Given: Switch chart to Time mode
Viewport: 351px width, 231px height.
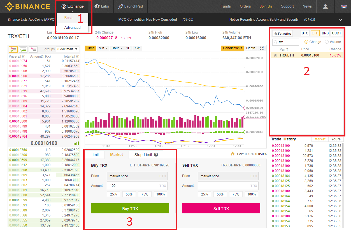Looking at the screenshot, I should 91,48.
